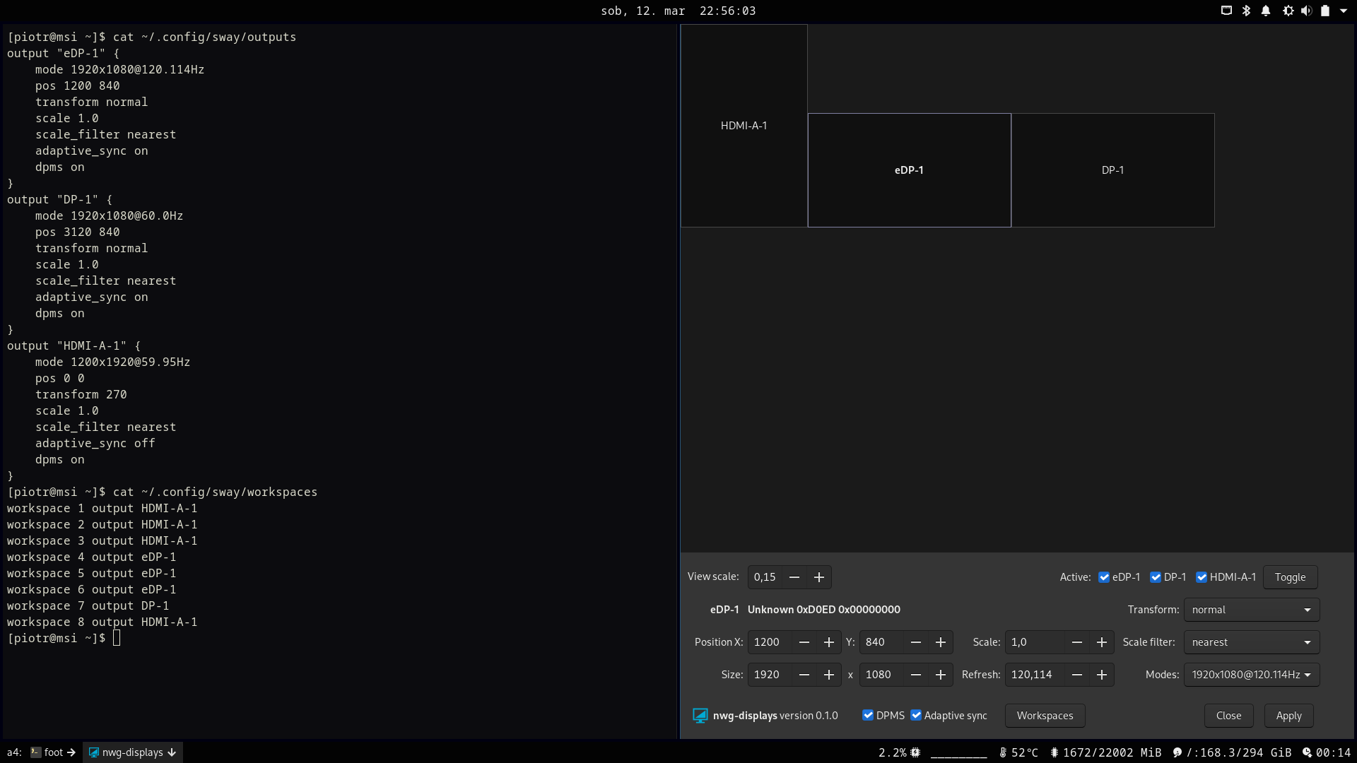Open the notifications bell icon

[1266, 11]
